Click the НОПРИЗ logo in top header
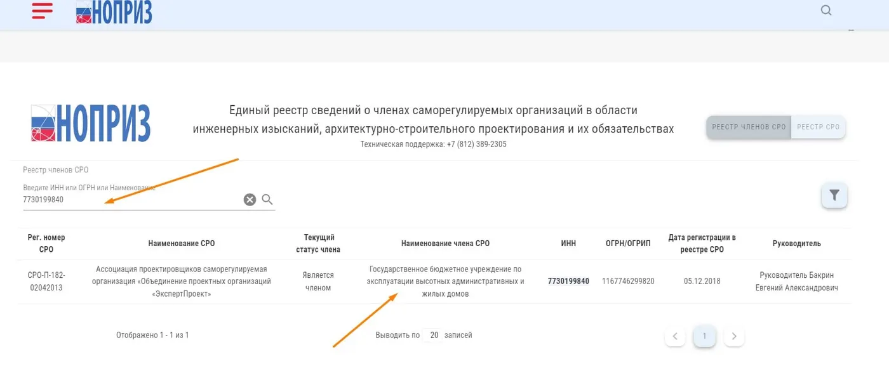 coord(114,11)
